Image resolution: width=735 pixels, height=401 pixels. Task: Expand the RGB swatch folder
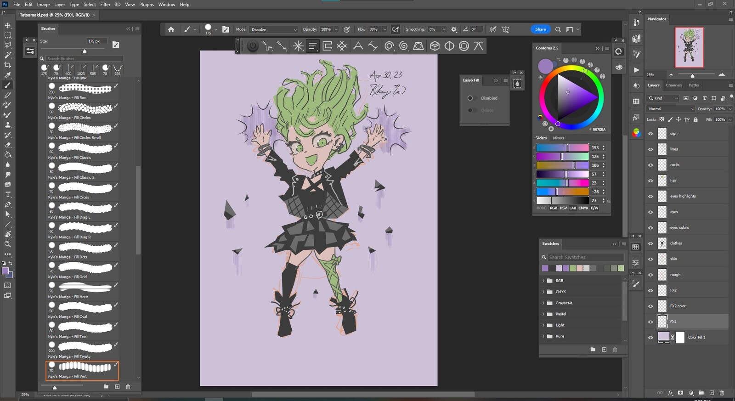[543, 281]
